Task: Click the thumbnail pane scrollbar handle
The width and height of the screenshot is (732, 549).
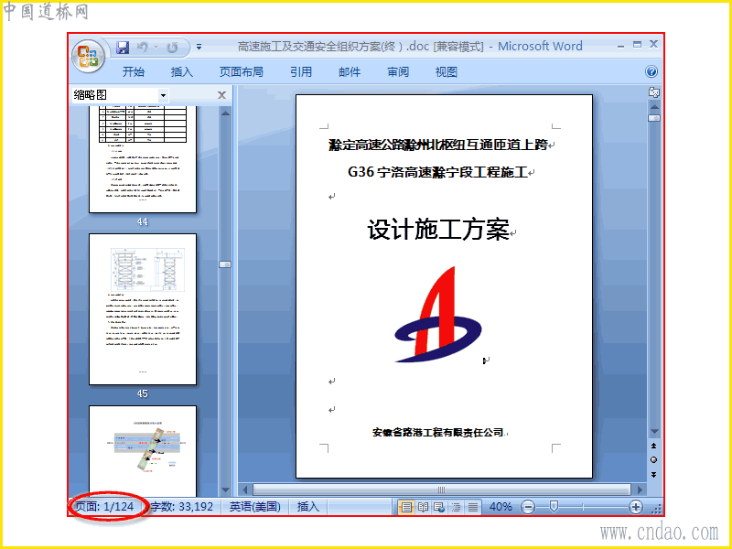Action: pyautogui.click(x=225, y=264)
